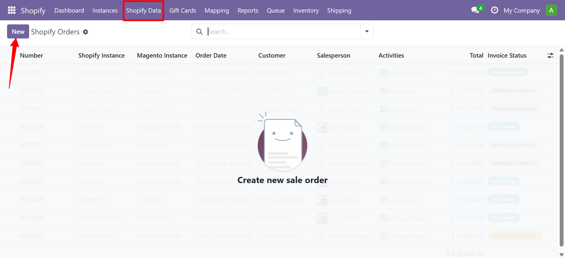Screen dimensions: 565x258
Task: Open optional columns adjust settings icon
Action: point(550,56)
